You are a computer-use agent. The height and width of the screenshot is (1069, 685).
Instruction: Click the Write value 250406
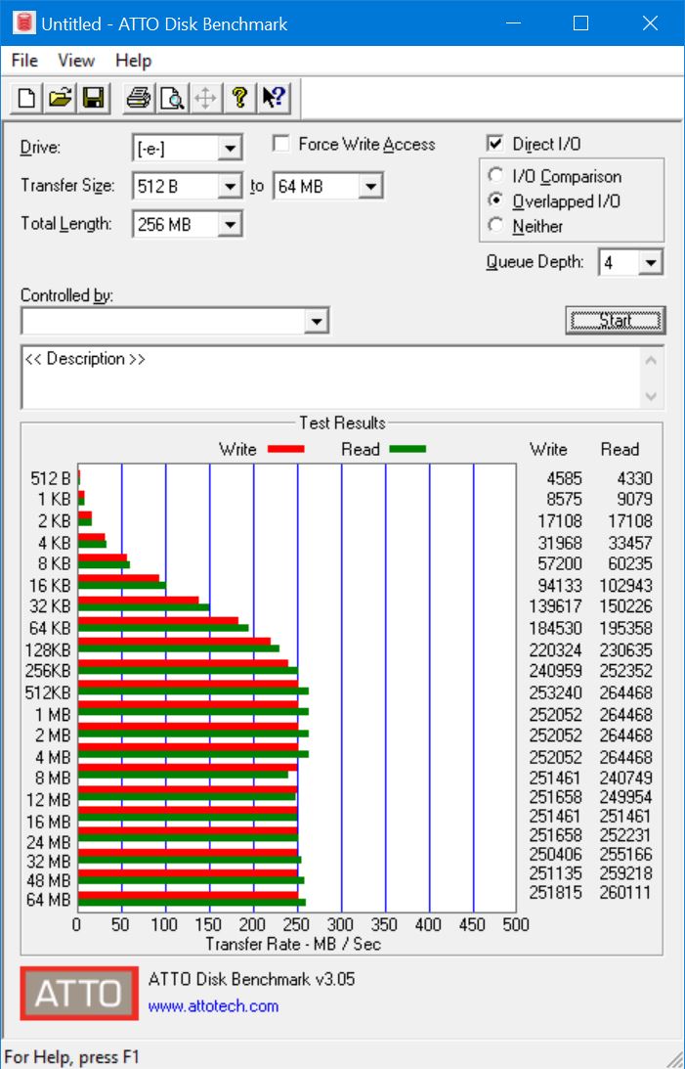556,854
